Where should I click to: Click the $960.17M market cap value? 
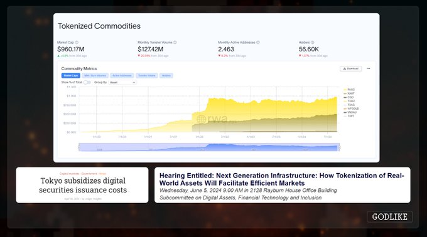click(71, 49)
